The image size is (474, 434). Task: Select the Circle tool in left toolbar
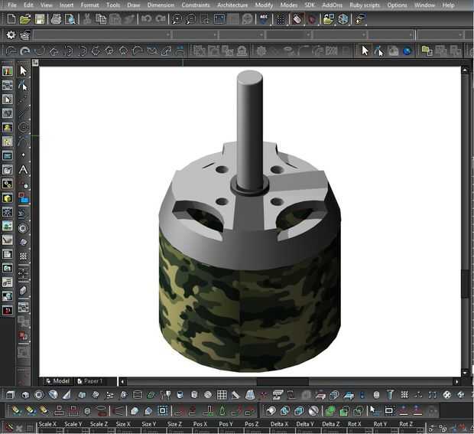(24, 127)
